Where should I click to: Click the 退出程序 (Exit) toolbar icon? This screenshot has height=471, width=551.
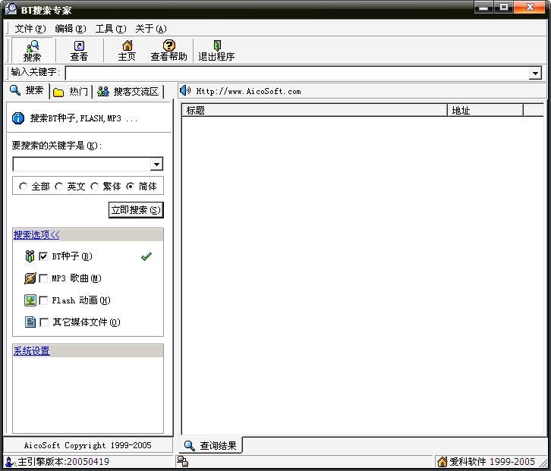216,50
